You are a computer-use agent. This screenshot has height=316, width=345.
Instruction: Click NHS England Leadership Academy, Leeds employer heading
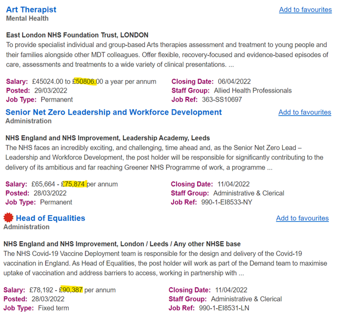click(x=107, y=138)
